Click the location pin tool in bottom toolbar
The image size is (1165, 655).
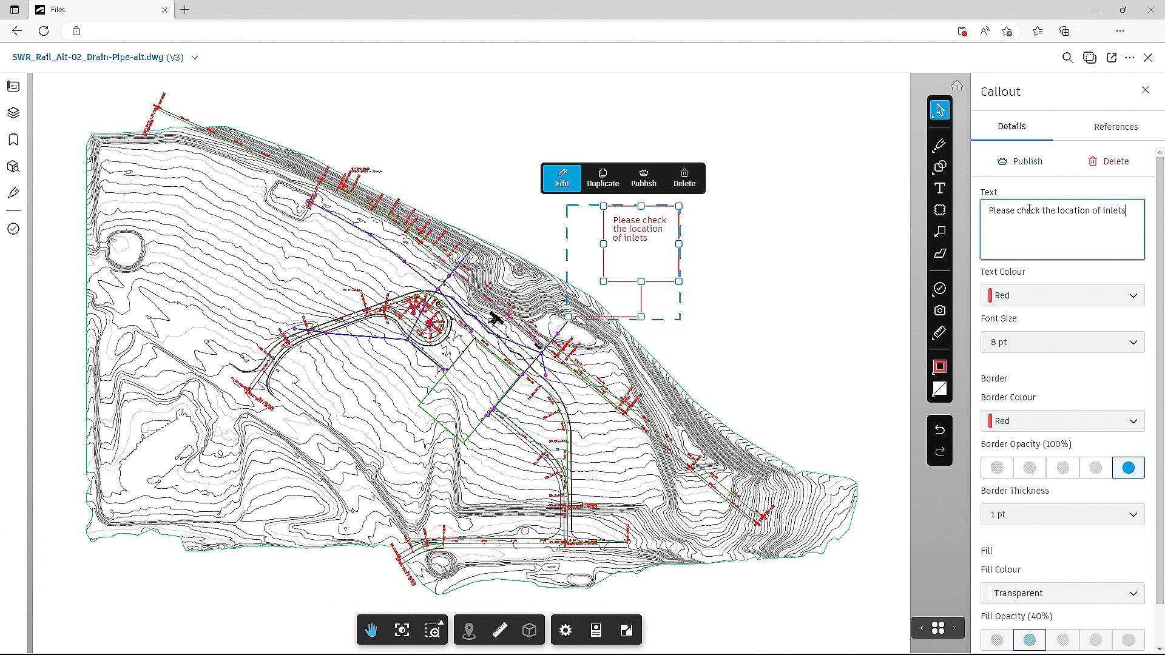(469, 630)
